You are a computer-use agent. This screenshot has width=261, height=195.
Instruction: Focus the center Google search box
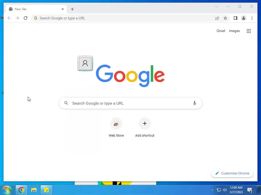[130, 103]
